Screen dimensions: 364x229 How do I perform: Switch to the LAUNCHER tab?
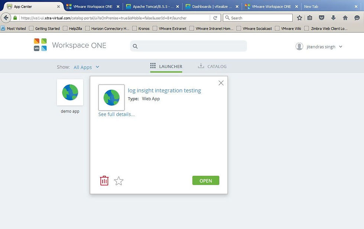pos(166,66)
